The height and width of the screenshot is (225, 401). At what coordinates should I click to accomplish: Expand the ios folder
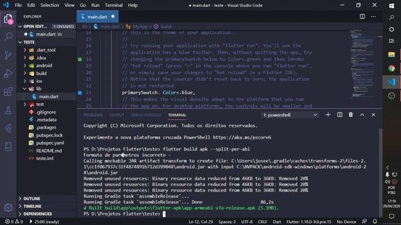click(25, 81)
